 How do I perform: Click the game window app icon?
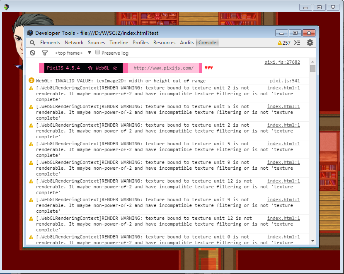tap(6, 7)
